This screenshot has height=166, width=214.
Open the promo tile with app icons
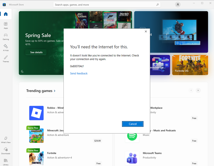(160, 65)
